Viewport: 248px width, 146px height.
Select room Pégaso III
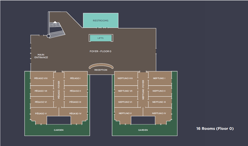click(x=75, y=102)
